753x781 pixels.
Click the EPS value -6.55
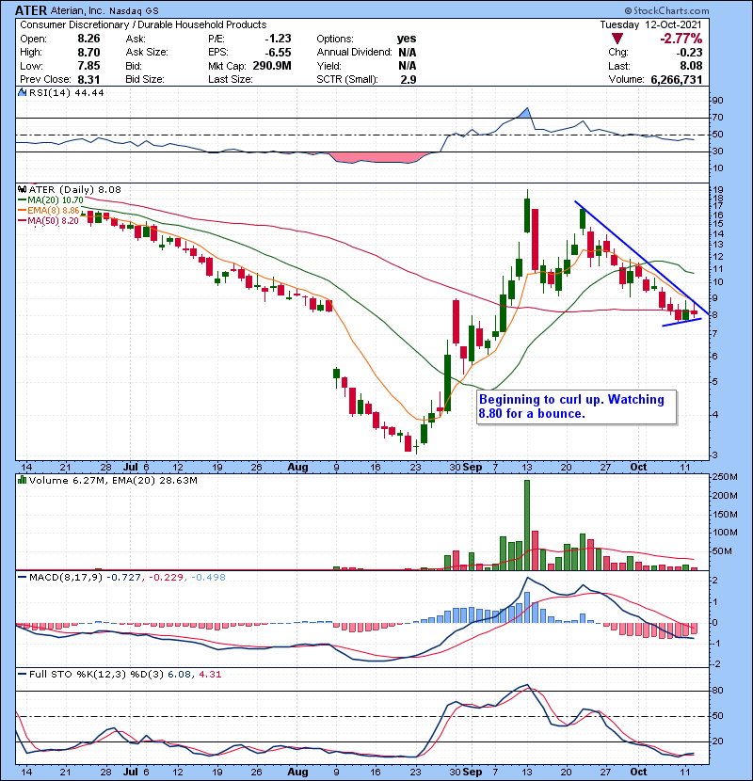278,53
